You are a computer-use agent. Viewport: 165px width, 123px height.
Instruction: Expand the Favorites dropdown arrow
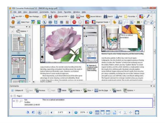tap(136, 16)
